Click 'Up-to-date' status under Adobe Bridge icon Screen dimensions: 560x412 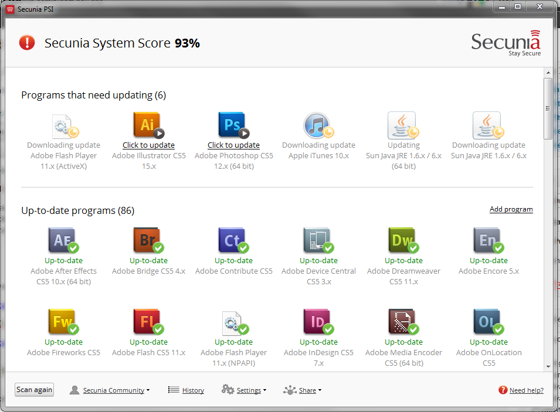148,260
